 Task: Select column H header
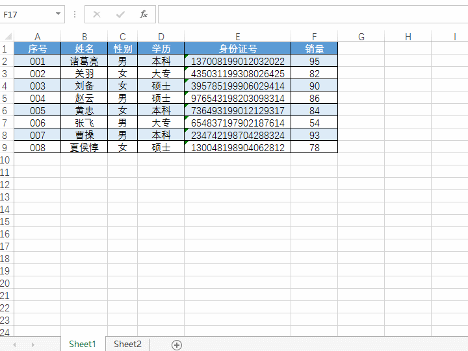point(408,36)
